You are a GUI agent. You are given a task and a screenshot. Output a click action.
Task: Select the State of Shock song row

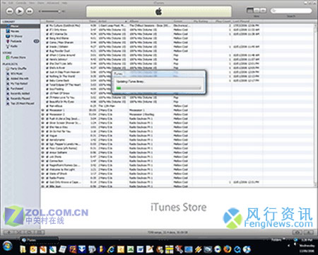click(x=177, y=174)
